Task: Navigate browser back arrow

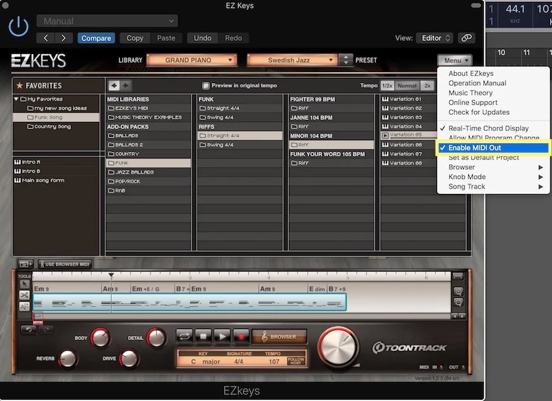Action: (x=114, y=86)
